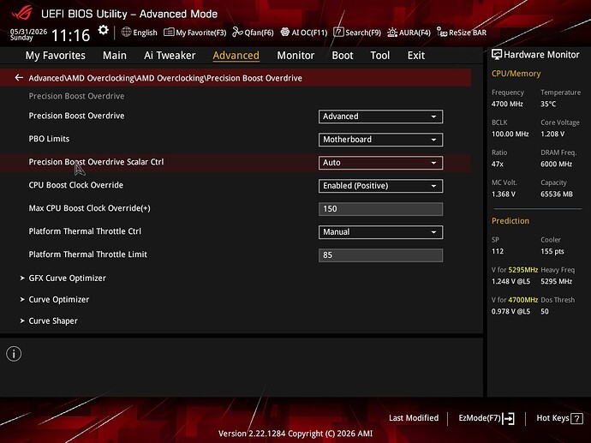Click Capacity value 65536 MB
This screenshot has height=443, width=591.
[557, 195]
